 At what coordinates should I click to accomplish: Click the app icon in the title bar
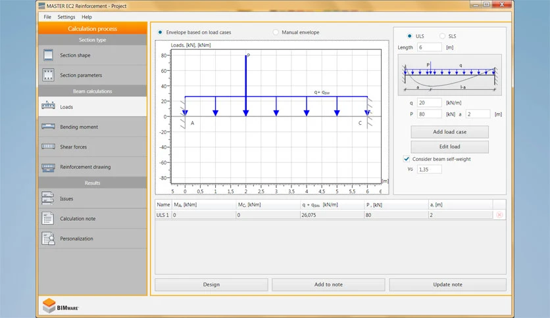[41, 6]
